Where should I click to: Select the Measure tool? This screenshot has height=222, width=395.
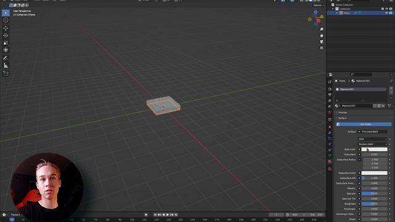(x=6, y=65)
